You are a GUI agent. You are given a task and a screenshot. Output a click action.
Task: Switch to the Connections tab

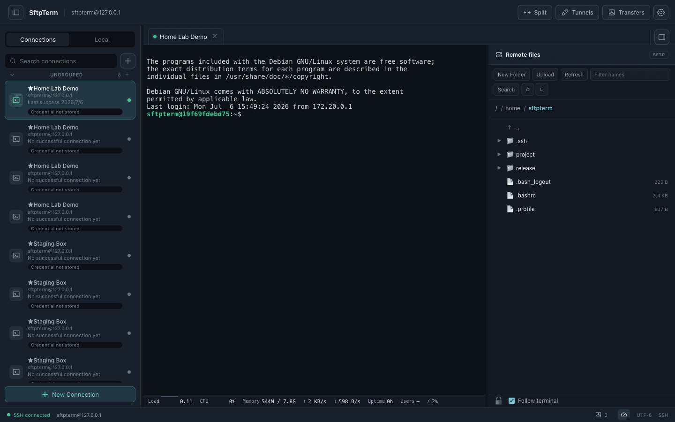[x=38, y=40]
